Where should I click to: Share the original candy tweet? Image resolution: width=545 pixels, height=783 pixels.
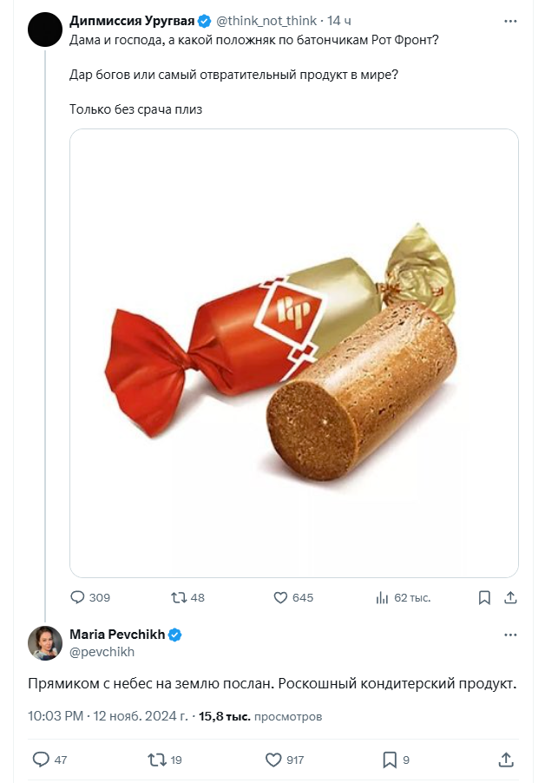pos(511,597)
